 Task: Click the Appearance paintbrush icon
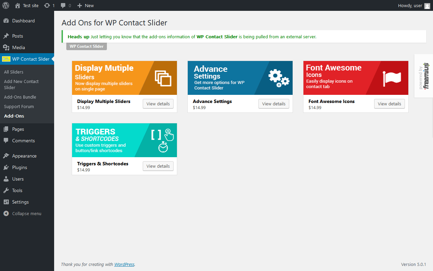pyautogui.click(x=6, y=156)
